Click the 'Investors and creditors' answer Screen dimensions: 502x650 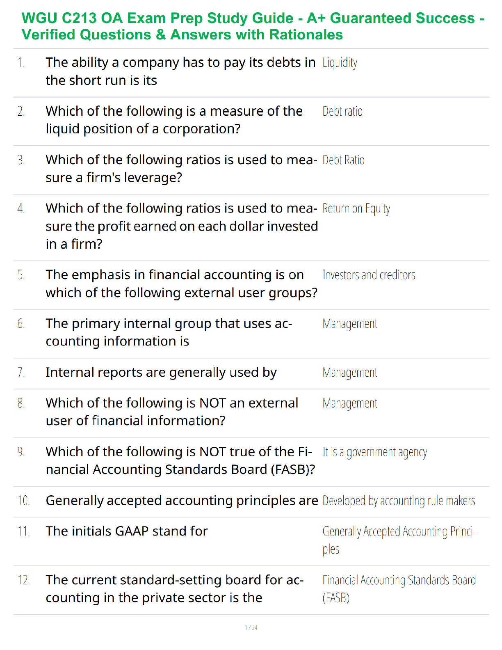pyautogui.click(x=369, y=275)
